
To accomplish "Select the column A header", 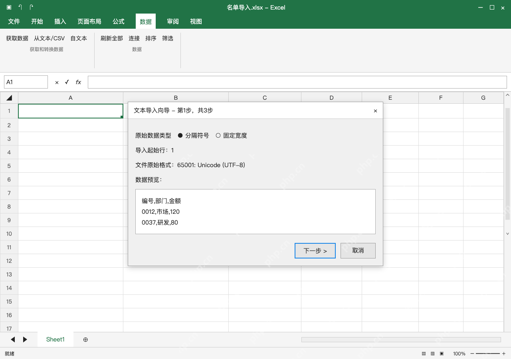I will [71, 98].
